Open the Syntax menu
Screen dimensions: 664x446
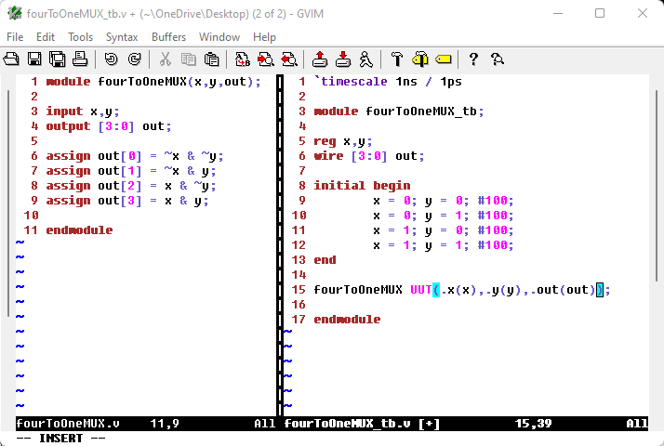click(122, 37)
